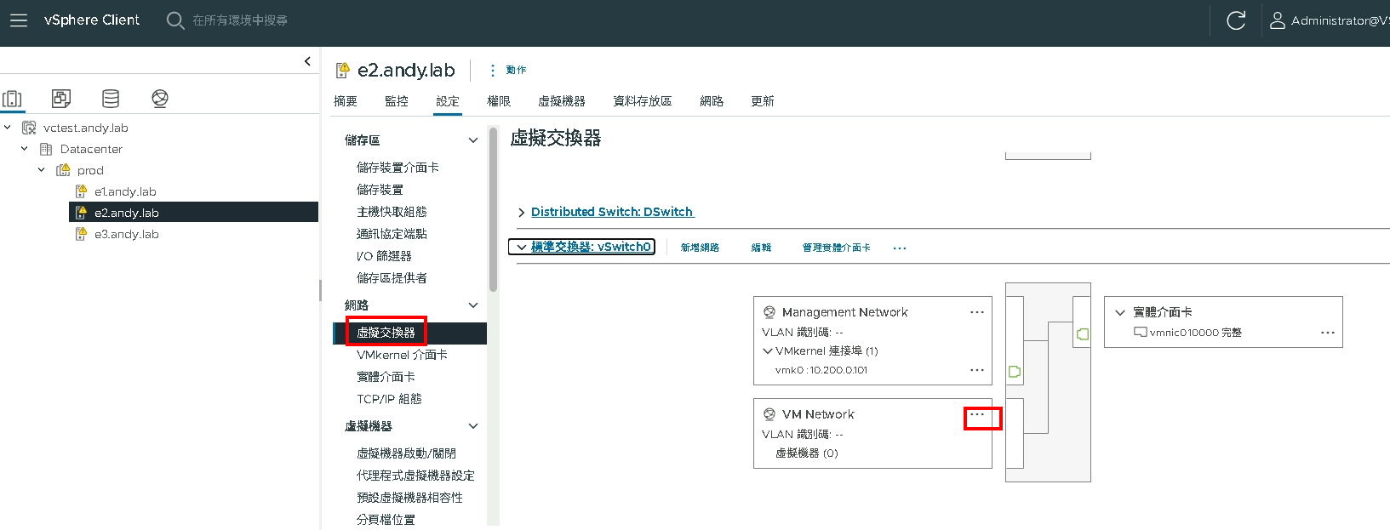
Task: Click the host icon beside the e2.andy.lab title
Action: (x=342, y=70)
